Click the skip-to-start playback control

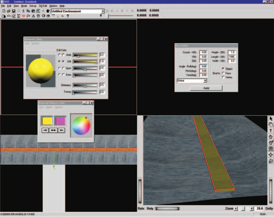click(112, 11)
